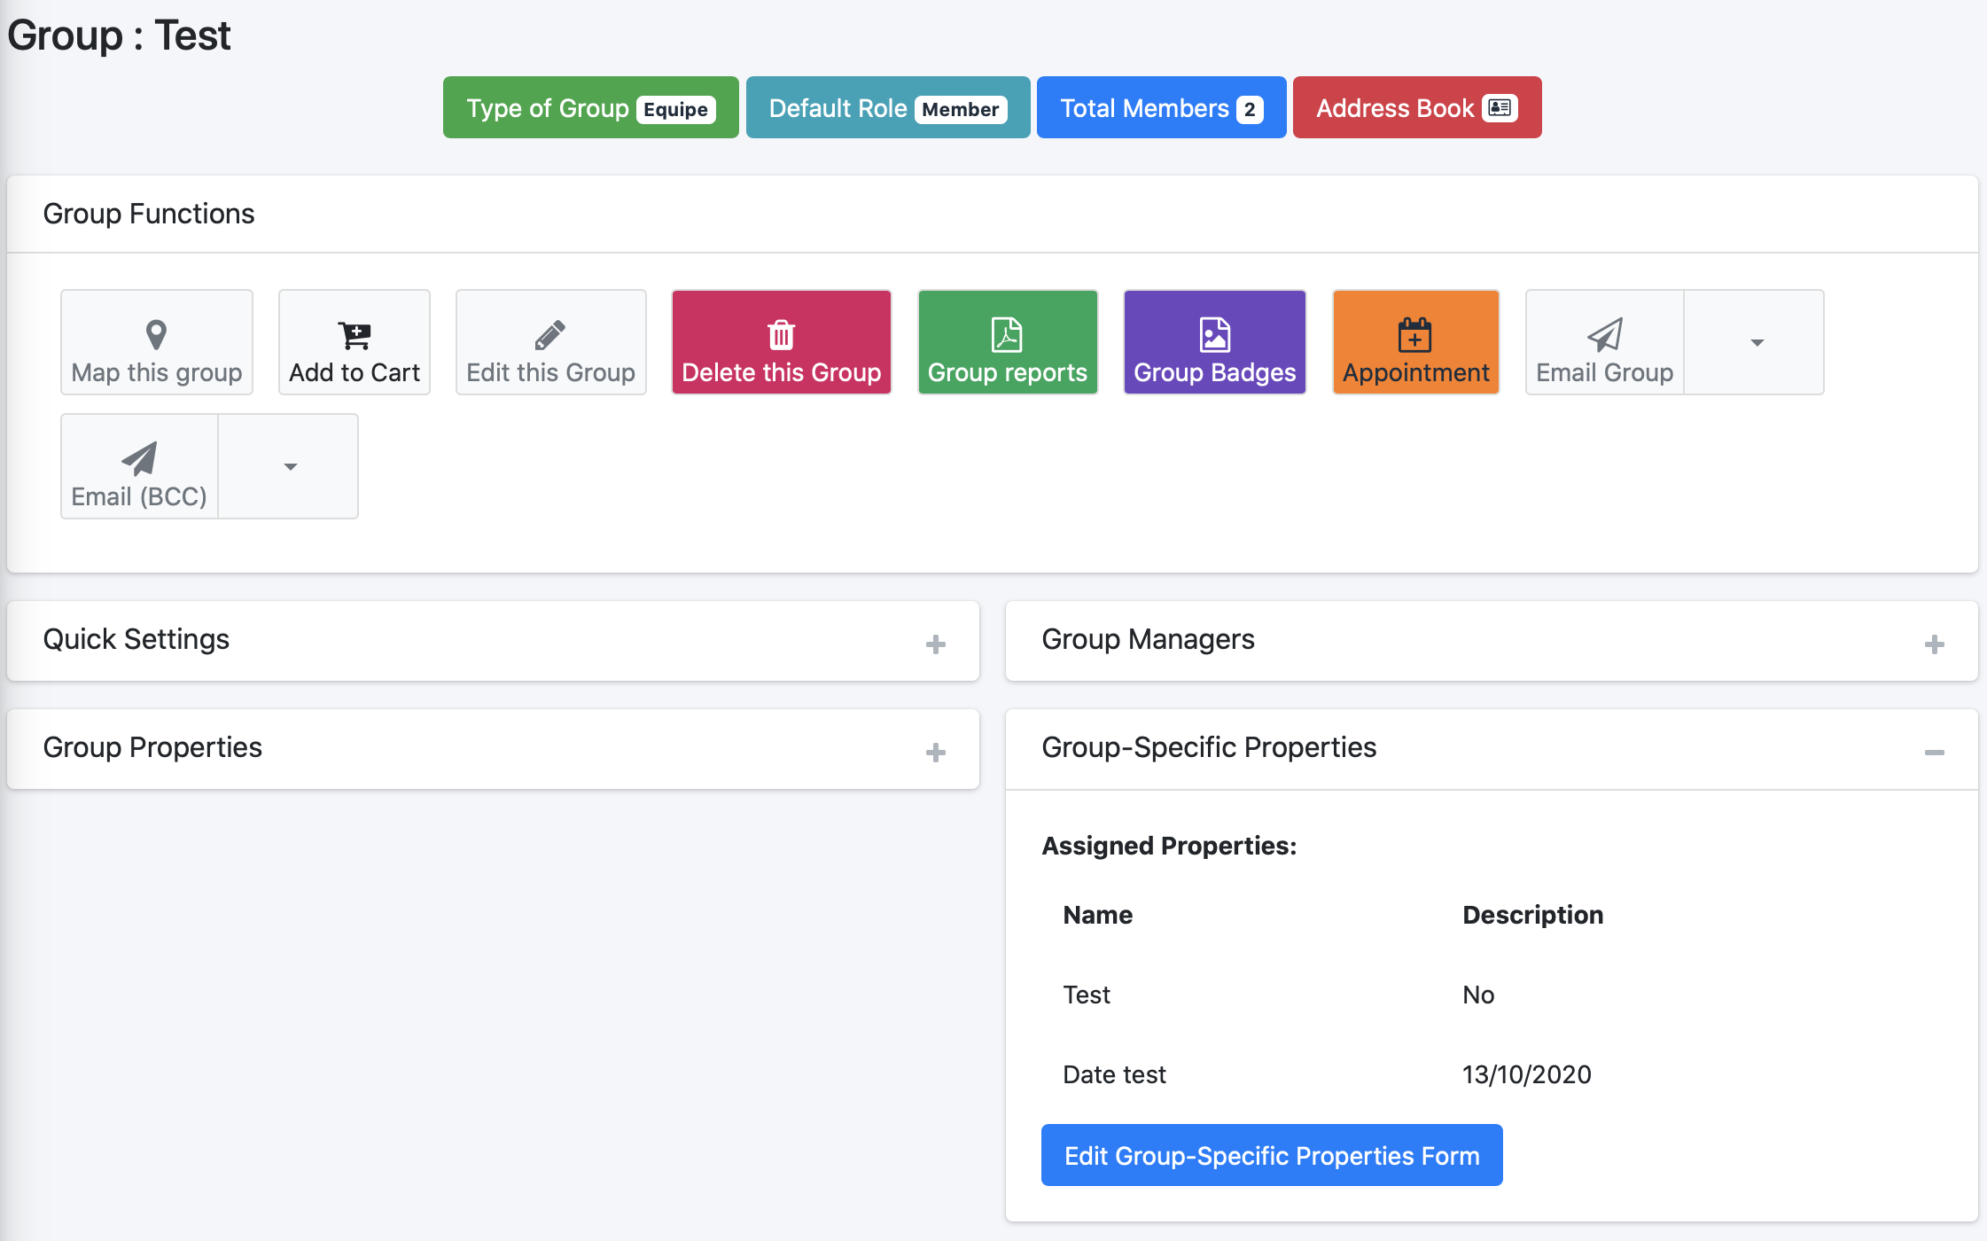Expand the Quick Settings panel
The width and height of the screenshot is (1987, 1241).
936,644
